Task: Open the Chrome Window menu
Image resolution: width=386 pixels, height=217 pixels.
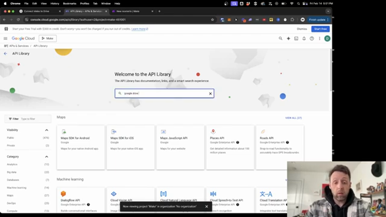Action: click(x=106, y=4)
